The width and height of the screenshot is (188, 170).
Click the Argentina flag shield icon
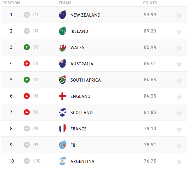[62, 161]
